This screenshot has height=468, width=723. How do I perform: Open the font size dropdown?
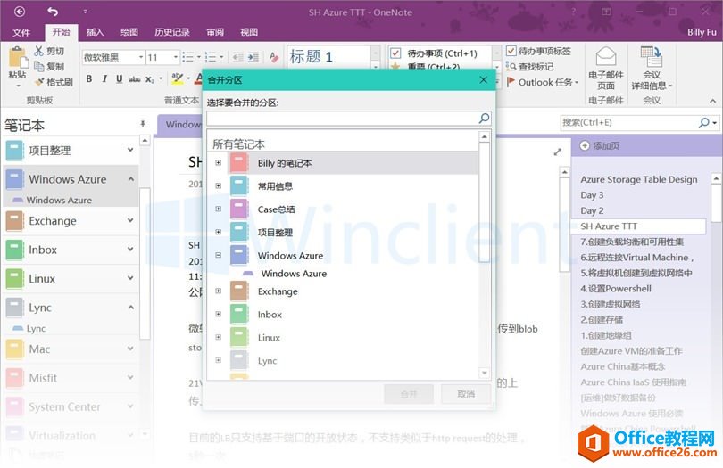pyautogui.click(x=176, y=57)
